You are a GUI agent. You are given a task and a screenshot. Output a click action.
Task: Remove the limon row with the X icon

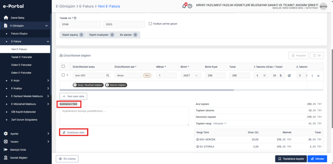pos(318,76)
